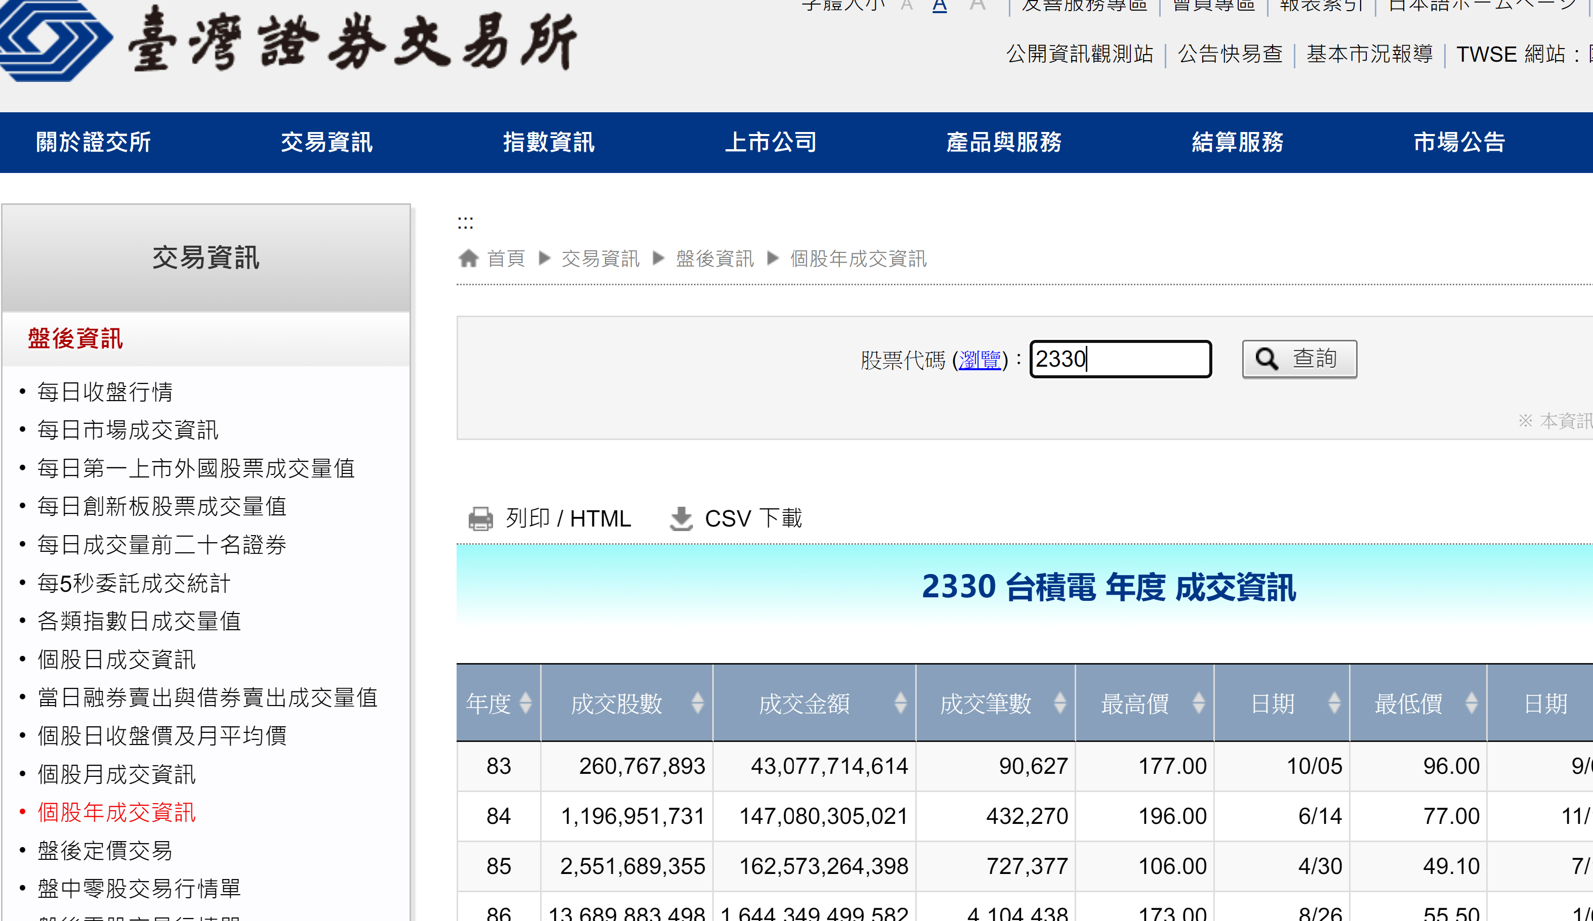The width and height of the screenshot is (1593, 921).
Task: Sort table by 年度 column arrows
Action: click(x=525, y=703)
